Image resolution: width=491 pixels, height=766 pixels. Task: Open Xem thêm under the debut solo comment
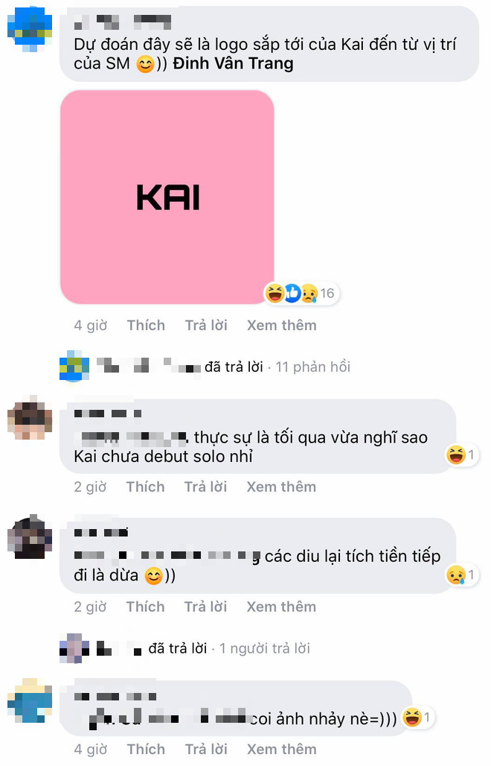(281, 487)
